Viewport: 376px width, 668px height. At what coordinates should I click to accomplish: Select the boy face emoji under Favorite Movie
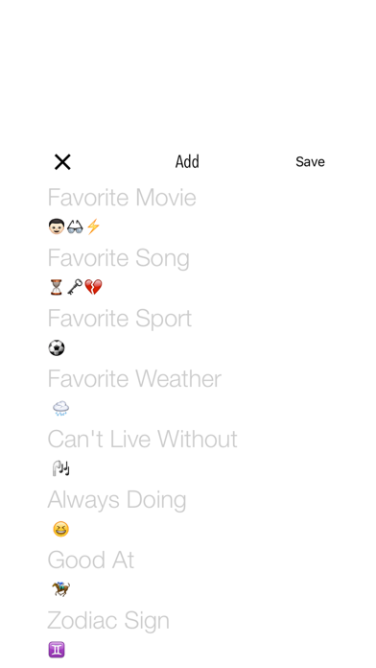(x=57, y=227)
